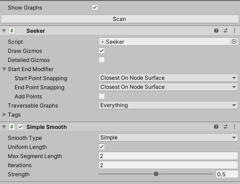
Task: Enable the Detailed Gizmos checkbox
Action: tap(102, 60)
